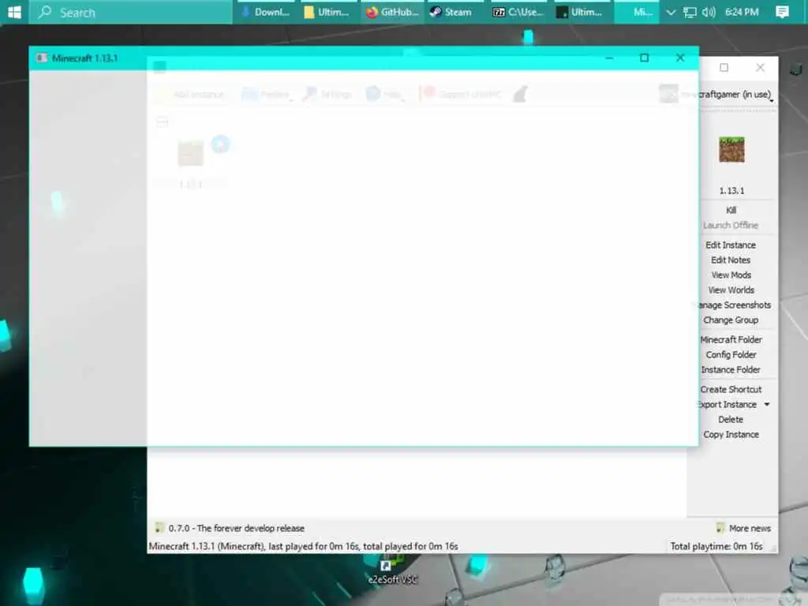Image resolution: width=808 pixels, height=606 pixels.
Task: Open the Minecraft Folder
Action: pyautogui.click(x=731, y=339)
